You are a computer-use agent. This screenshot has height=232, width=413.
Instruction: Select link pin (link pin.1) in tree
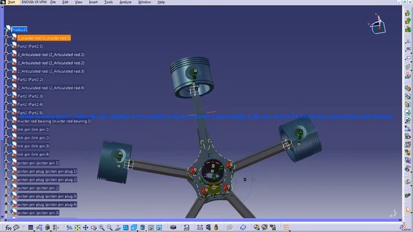click(x=34, y=130)
